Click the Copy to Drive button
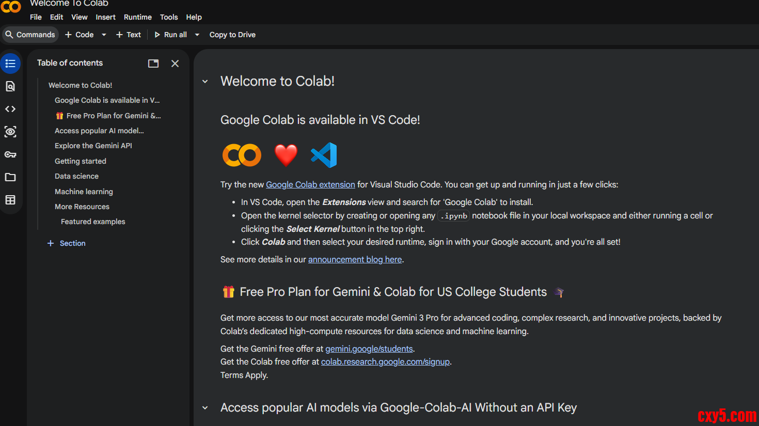The width and height of the screenshot is (759, 426). [232, 35]
